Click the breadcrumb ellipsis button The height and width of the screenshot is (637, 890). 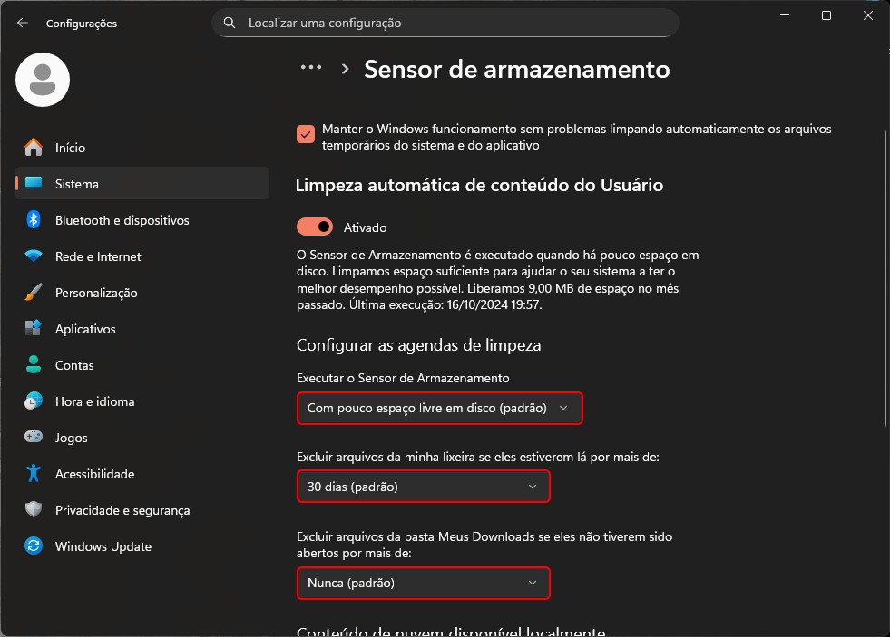(x=311, y=68)
